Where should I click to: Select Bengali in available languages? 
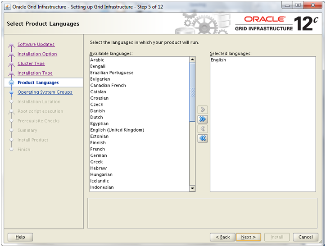pos(140,66)
